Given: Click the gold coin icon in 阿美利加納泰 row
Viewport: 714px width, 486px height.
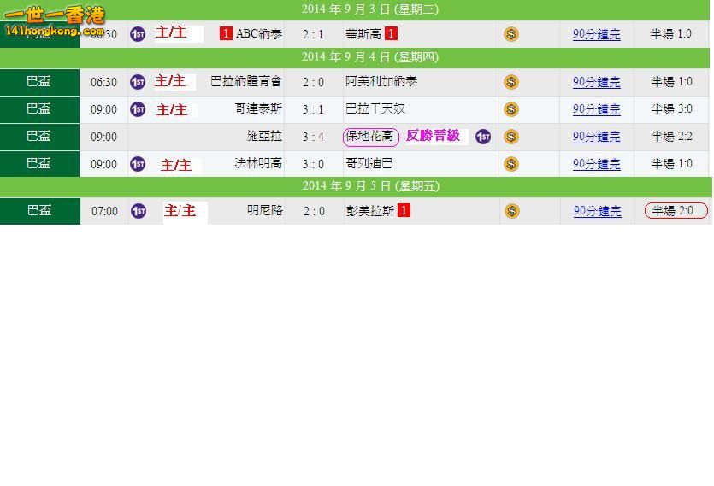Looking at the screenshot, I should (511, 82).
